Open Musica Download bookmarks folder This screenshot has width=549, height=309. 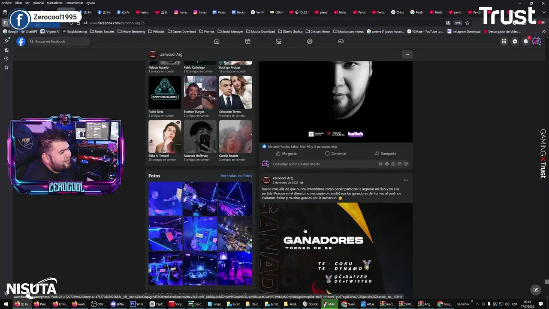(260, 31)
